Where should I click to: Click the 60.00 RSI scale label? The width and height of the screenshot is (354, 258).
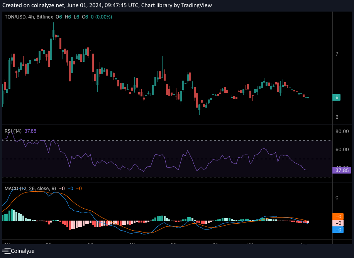342,149
